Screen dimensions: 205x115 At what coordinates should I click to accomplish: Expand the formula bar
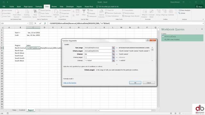pos(203,23)
